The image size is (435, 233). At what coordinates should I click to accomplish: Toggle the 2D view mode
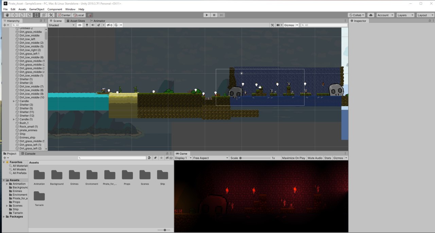(80, 25)
